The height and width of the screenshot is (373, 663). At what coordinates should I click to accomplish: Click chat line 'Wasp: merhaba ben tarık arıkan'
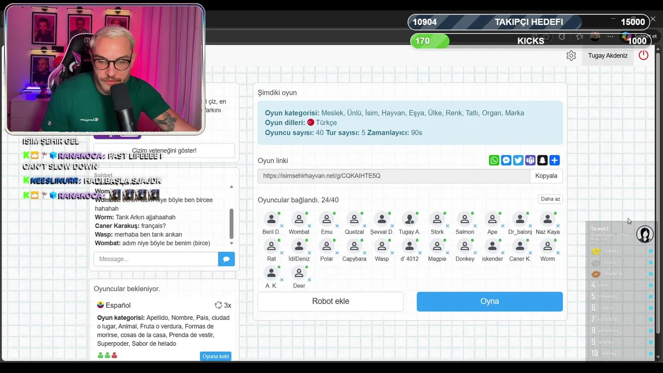point(139,235)
